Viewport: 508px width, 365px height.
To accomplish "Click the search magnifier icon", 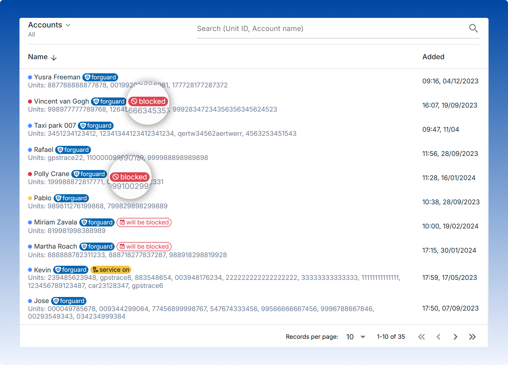I will 473,28.
